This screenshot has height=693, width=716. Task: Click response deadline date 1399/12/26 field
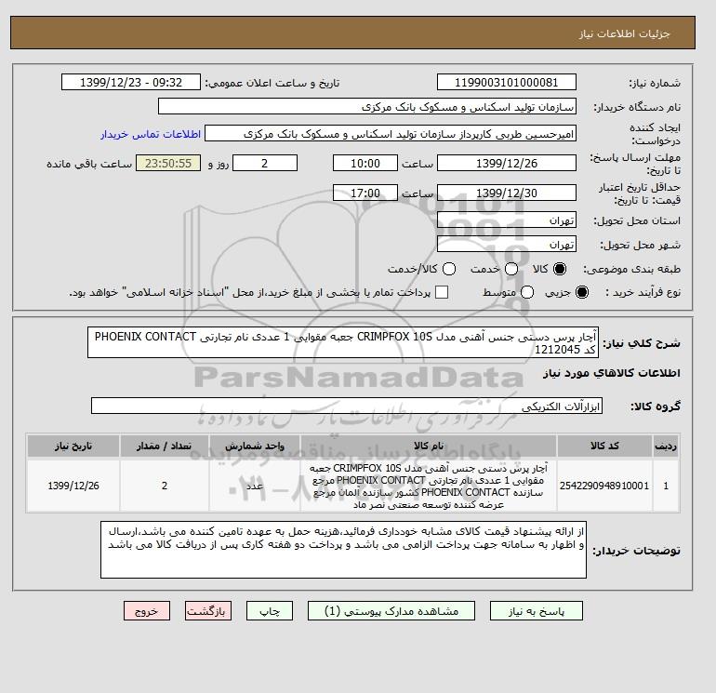pos(507,163)
